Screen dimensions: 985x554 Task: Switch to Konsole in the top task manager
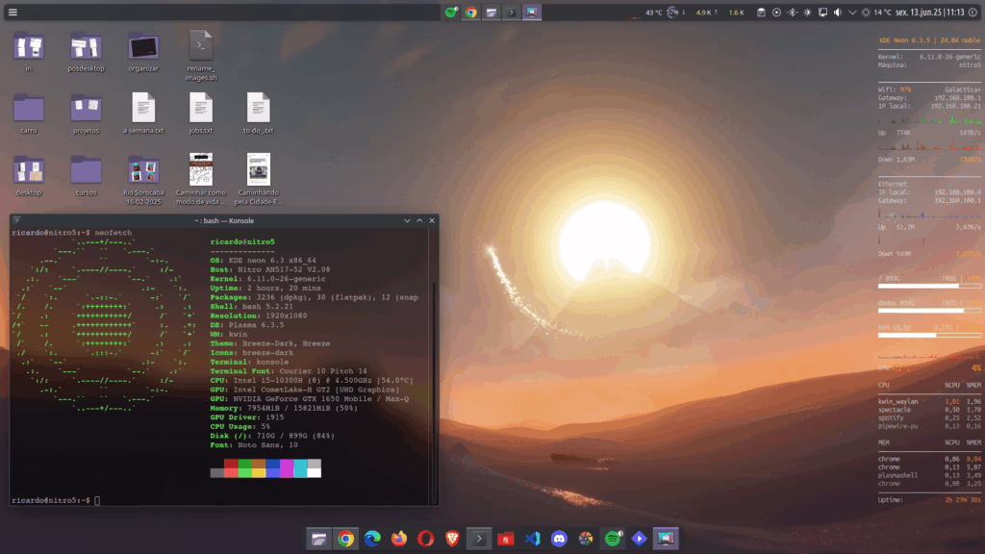pyautogui.click(x=512, y=12)
